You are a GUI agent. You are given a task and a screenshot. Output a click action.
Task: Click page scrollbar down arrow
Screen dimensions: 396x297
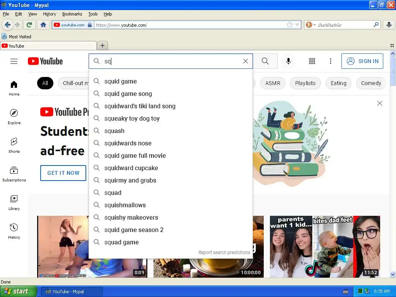point(393,274)
